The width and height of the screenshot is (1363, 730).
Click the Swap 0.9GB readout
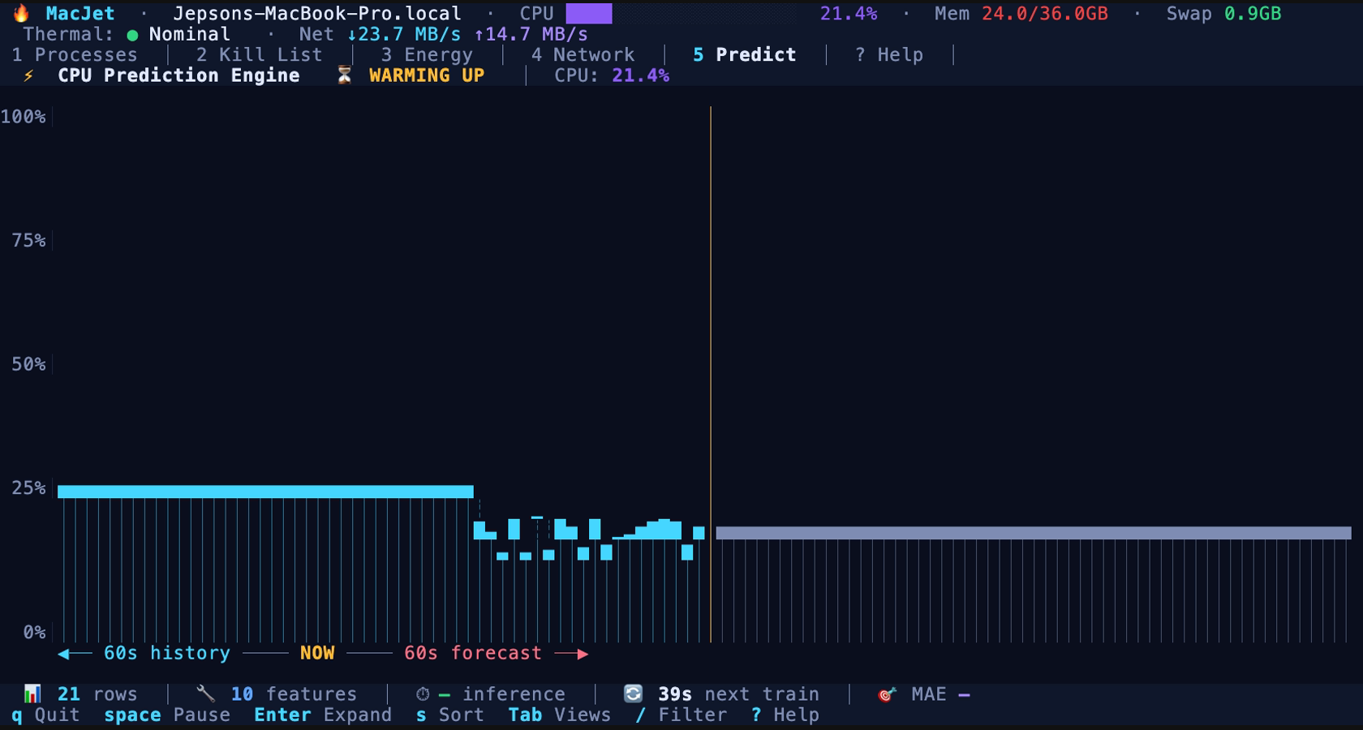[1224, 14]
